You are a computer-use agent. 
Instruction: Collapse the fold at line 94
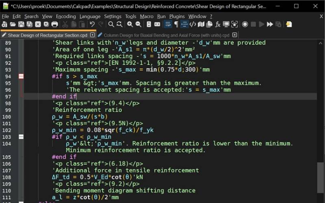pyautogui.click(x=22, y=76)
